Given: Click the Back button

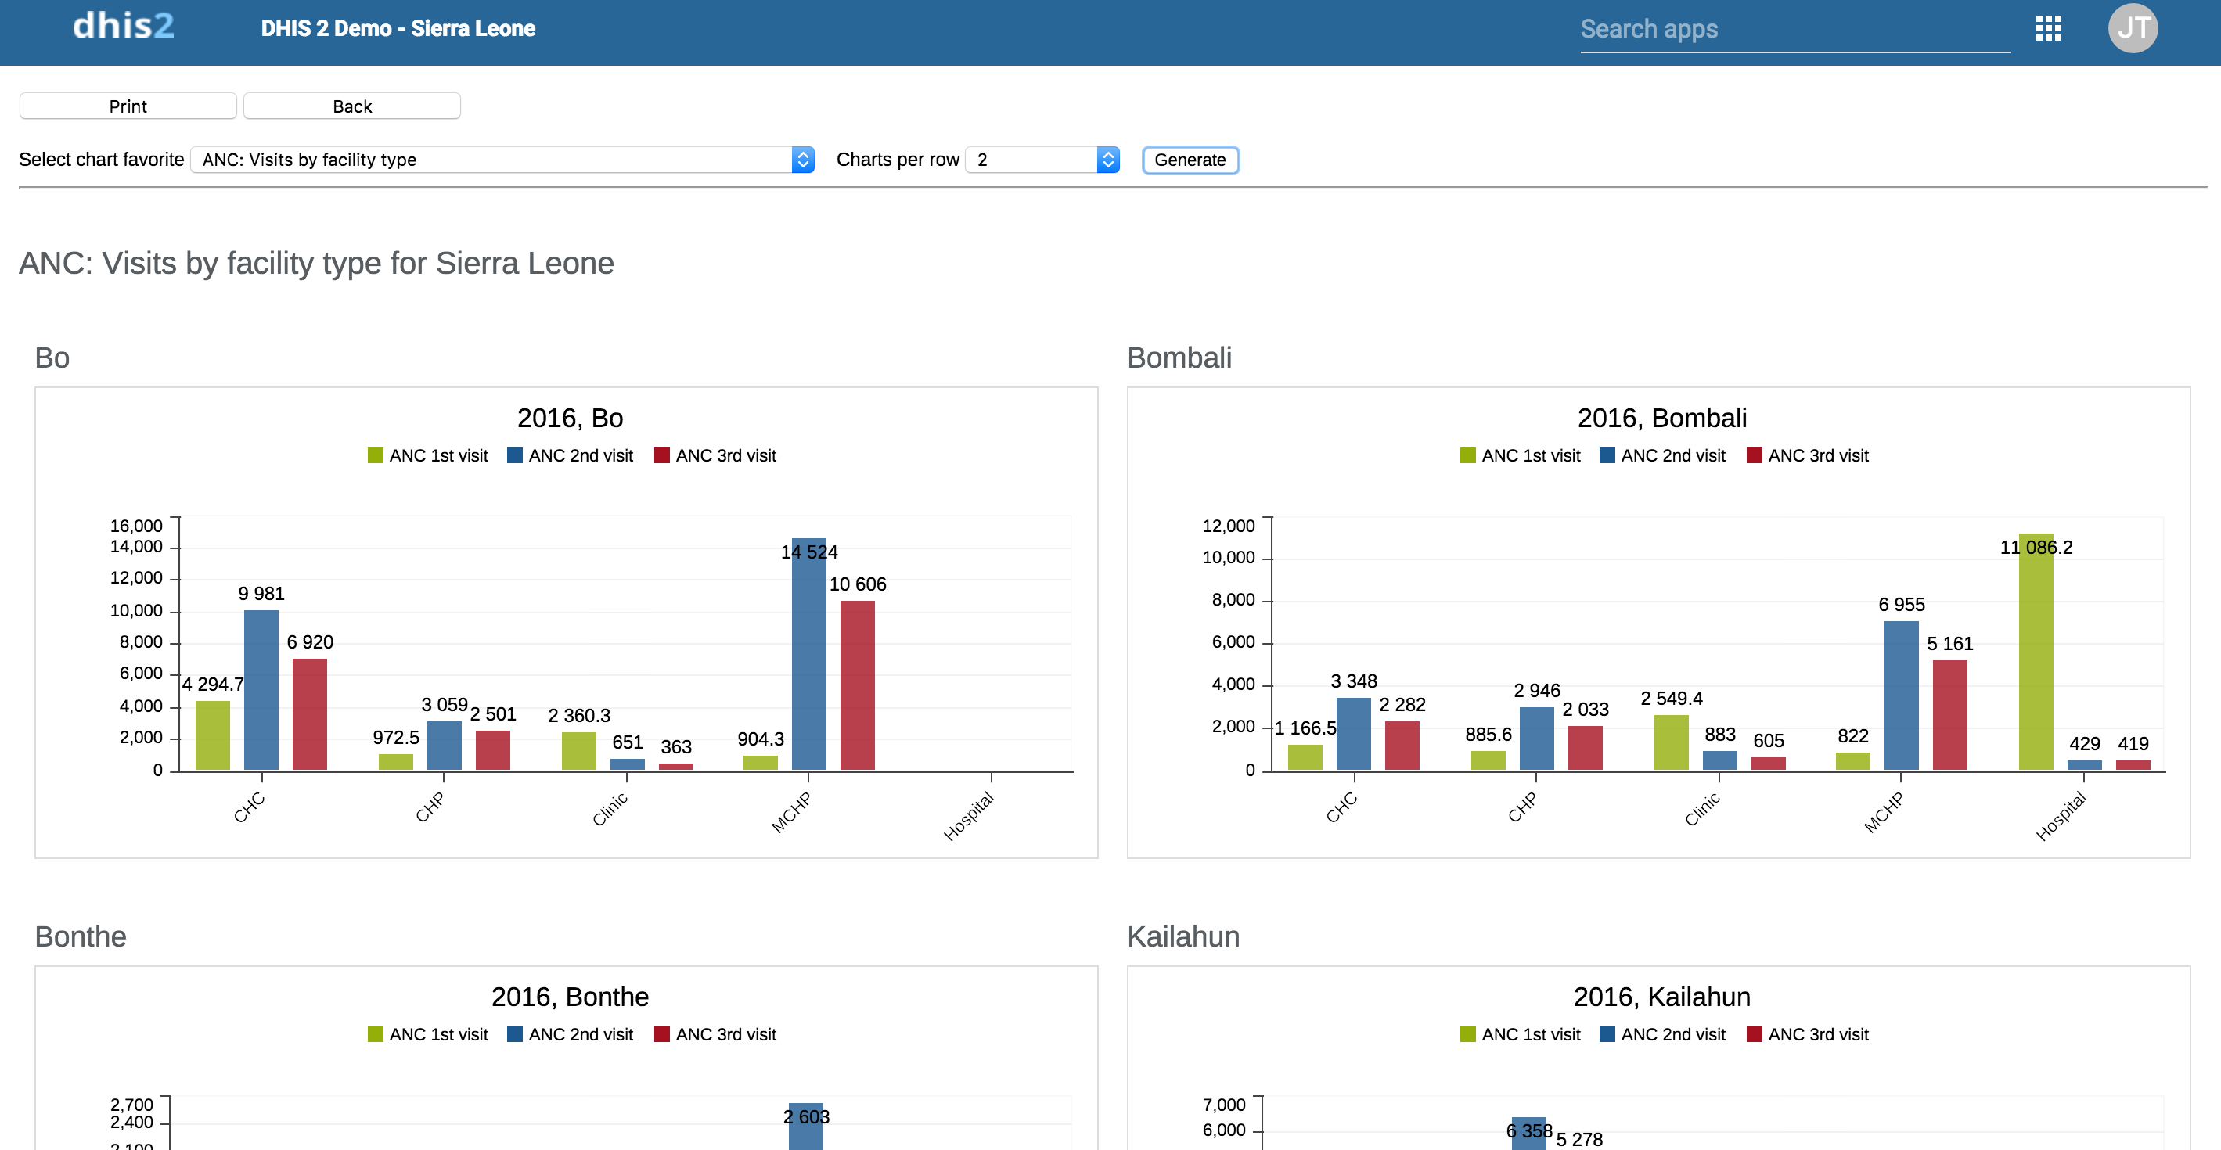Looking at the screenshot, I should point(351,106).
